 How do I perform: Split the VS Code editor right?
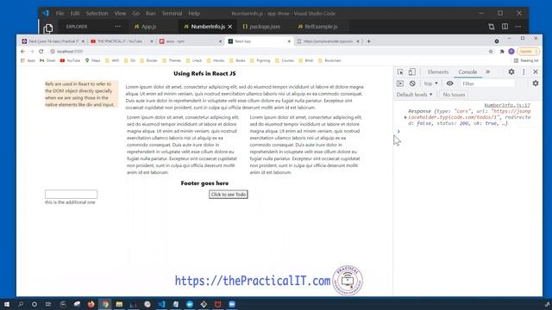tap(505, 27)
